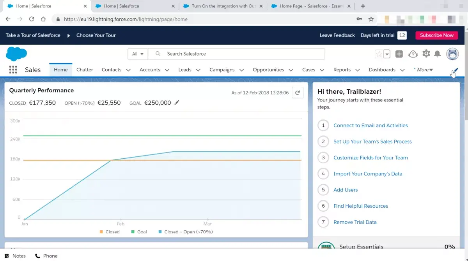Click the tour play arrow icon

(69, 35)
